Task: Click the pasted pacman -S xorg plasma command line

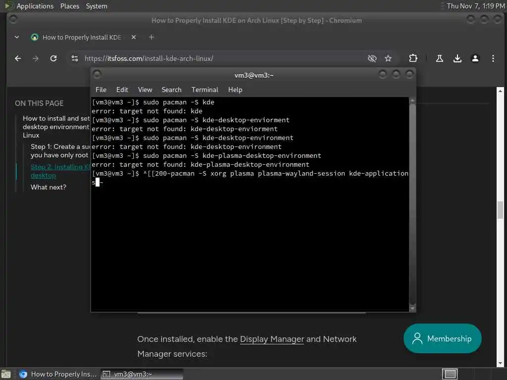Action: coord(250,178)
